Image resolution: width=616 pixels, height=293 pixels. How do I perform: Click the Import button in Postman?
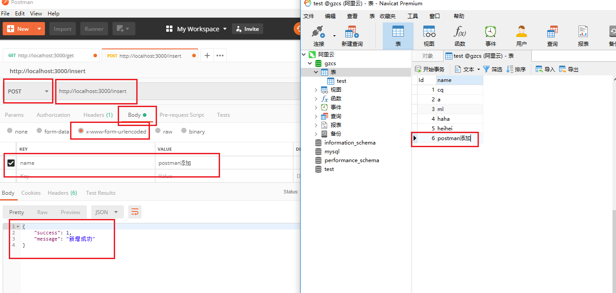click(x=63, y=29)
